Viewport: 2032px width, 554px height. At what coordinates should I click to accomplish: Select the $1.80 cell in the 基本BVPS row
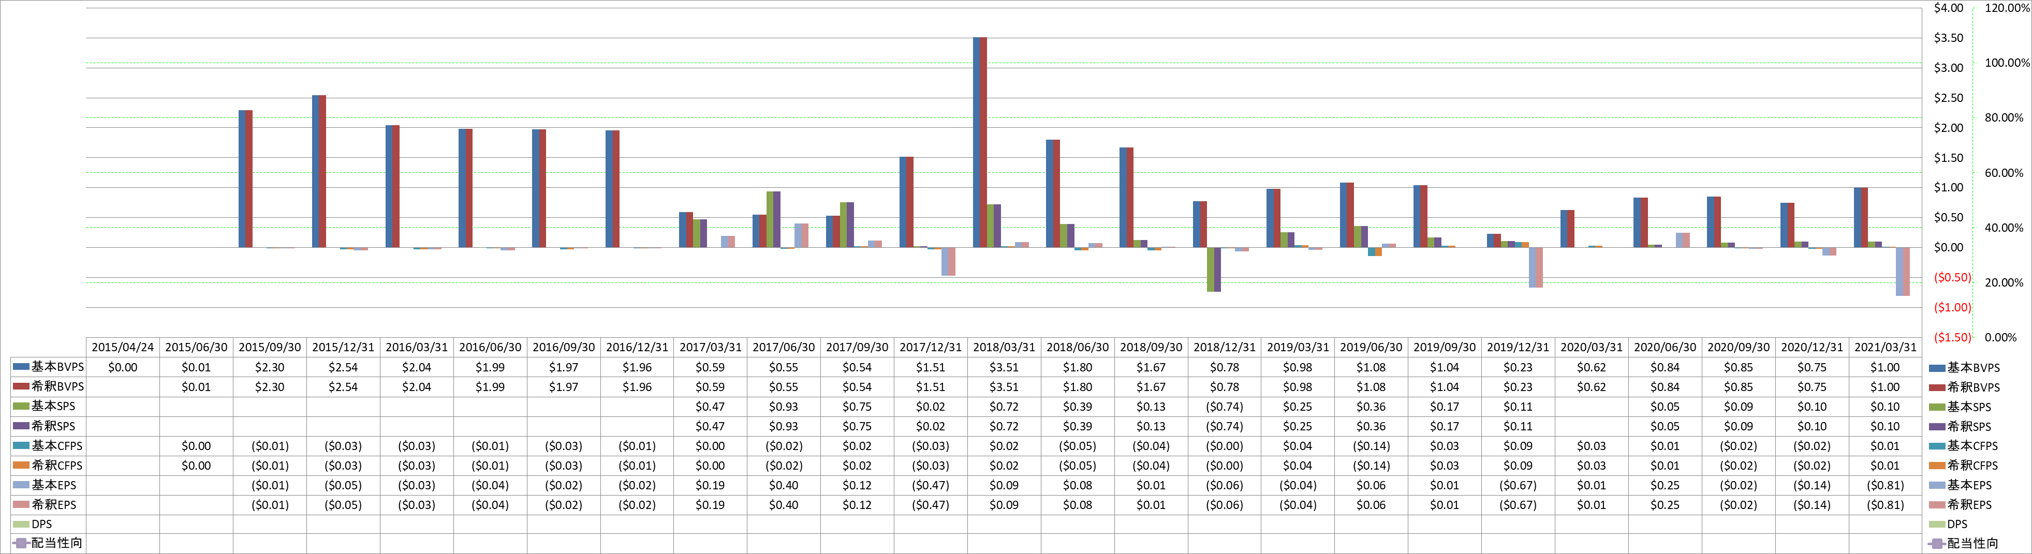[x=1078, y=367]
